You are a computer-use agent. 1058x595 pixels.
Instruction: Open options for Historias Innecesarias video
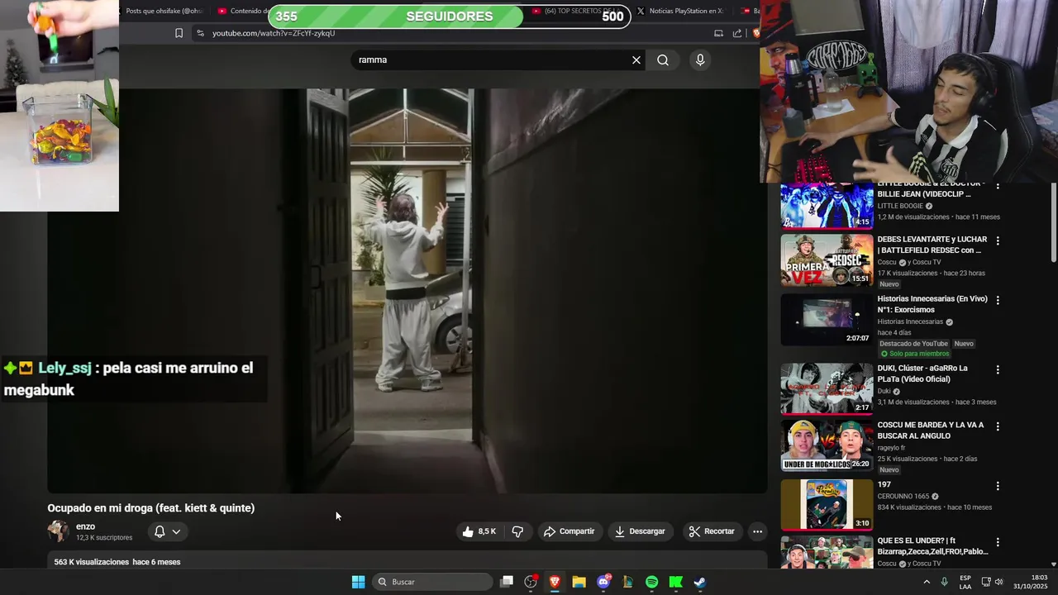tap(998, 300)
